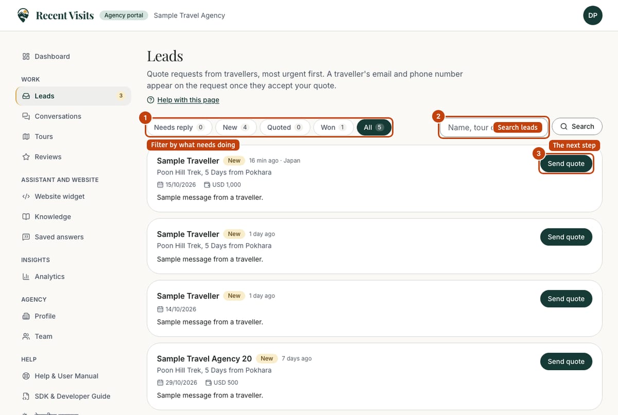Click the question mark icon beside Help with this page
The image size is (618, 415).
[x=150, y=100]
